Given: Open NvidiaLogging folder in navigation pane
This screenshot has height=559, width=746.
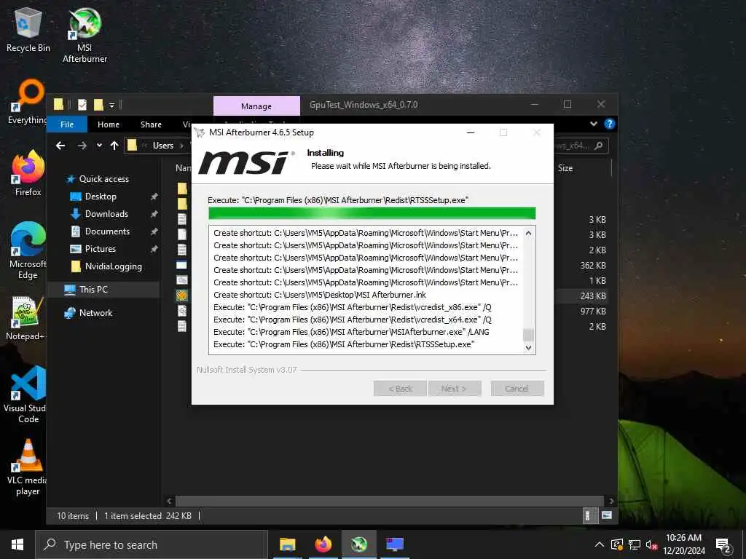Looking at the screenshot, I should [x=113, y=266].
